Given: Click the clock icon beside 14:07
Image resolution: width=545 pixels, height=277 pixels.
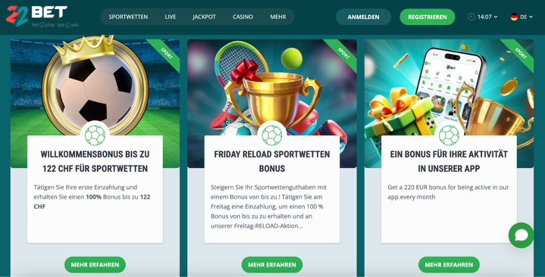Looking at the screenshot, I should pos(471,17).
